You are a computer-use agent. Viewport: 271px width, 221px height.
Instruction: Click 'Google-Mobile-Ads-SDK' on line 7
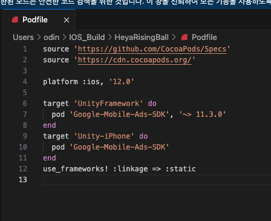coord(119,114)
